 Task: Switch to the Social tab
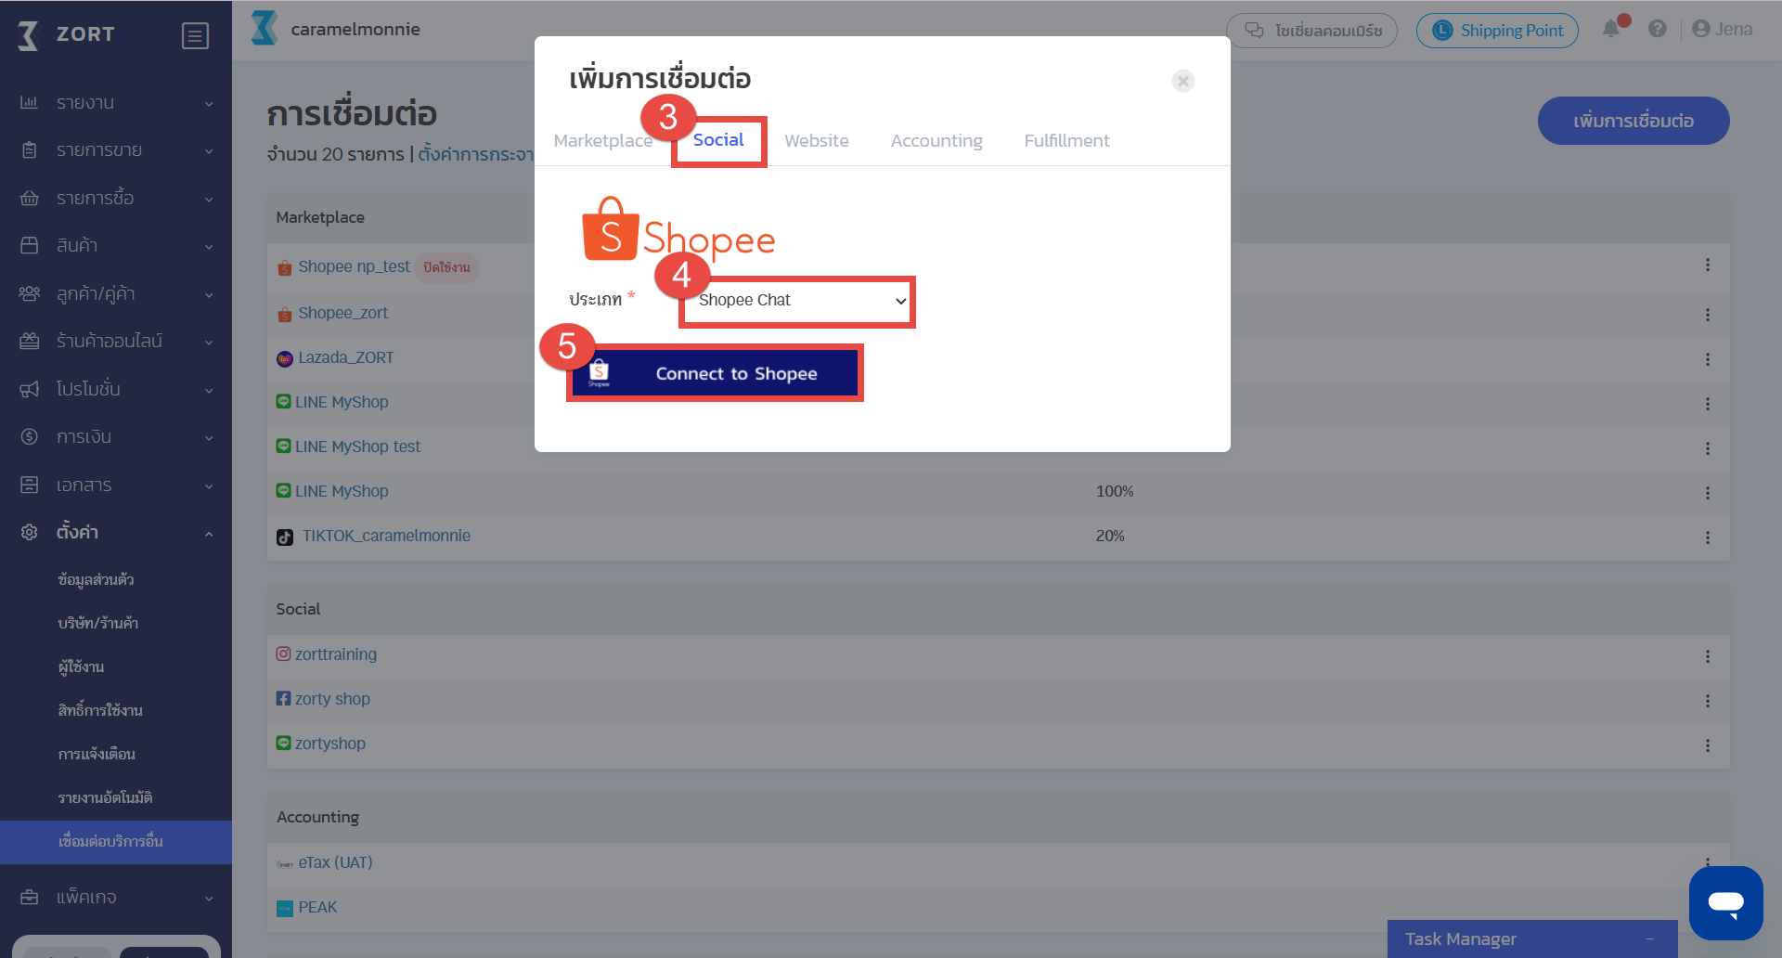tap(718, 140)
